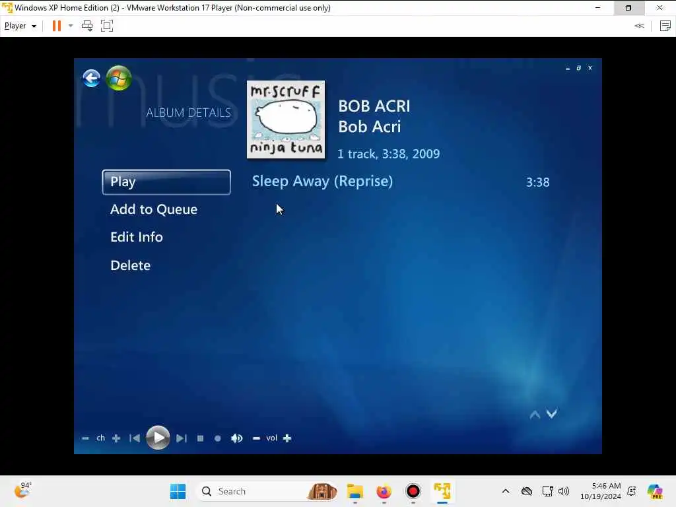Close the Media Center window

pyautogui.click(x=590, y=68)
